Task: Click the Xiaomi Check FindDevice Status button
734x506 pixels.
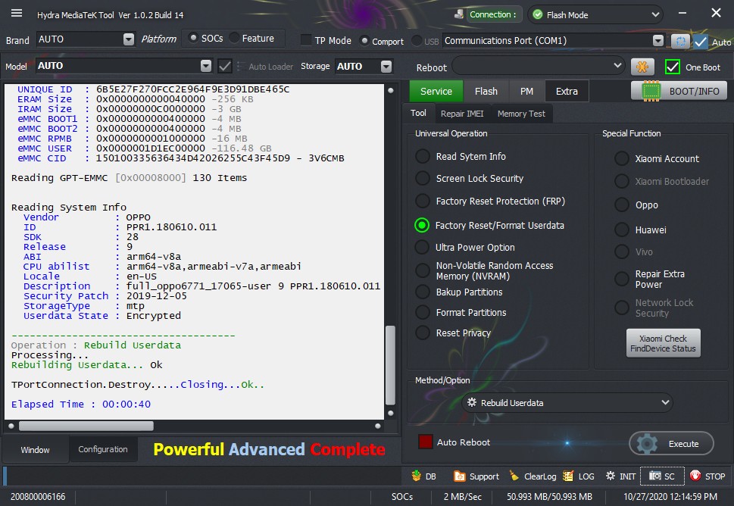Action: pyautogui.click(x=663, y=343)
